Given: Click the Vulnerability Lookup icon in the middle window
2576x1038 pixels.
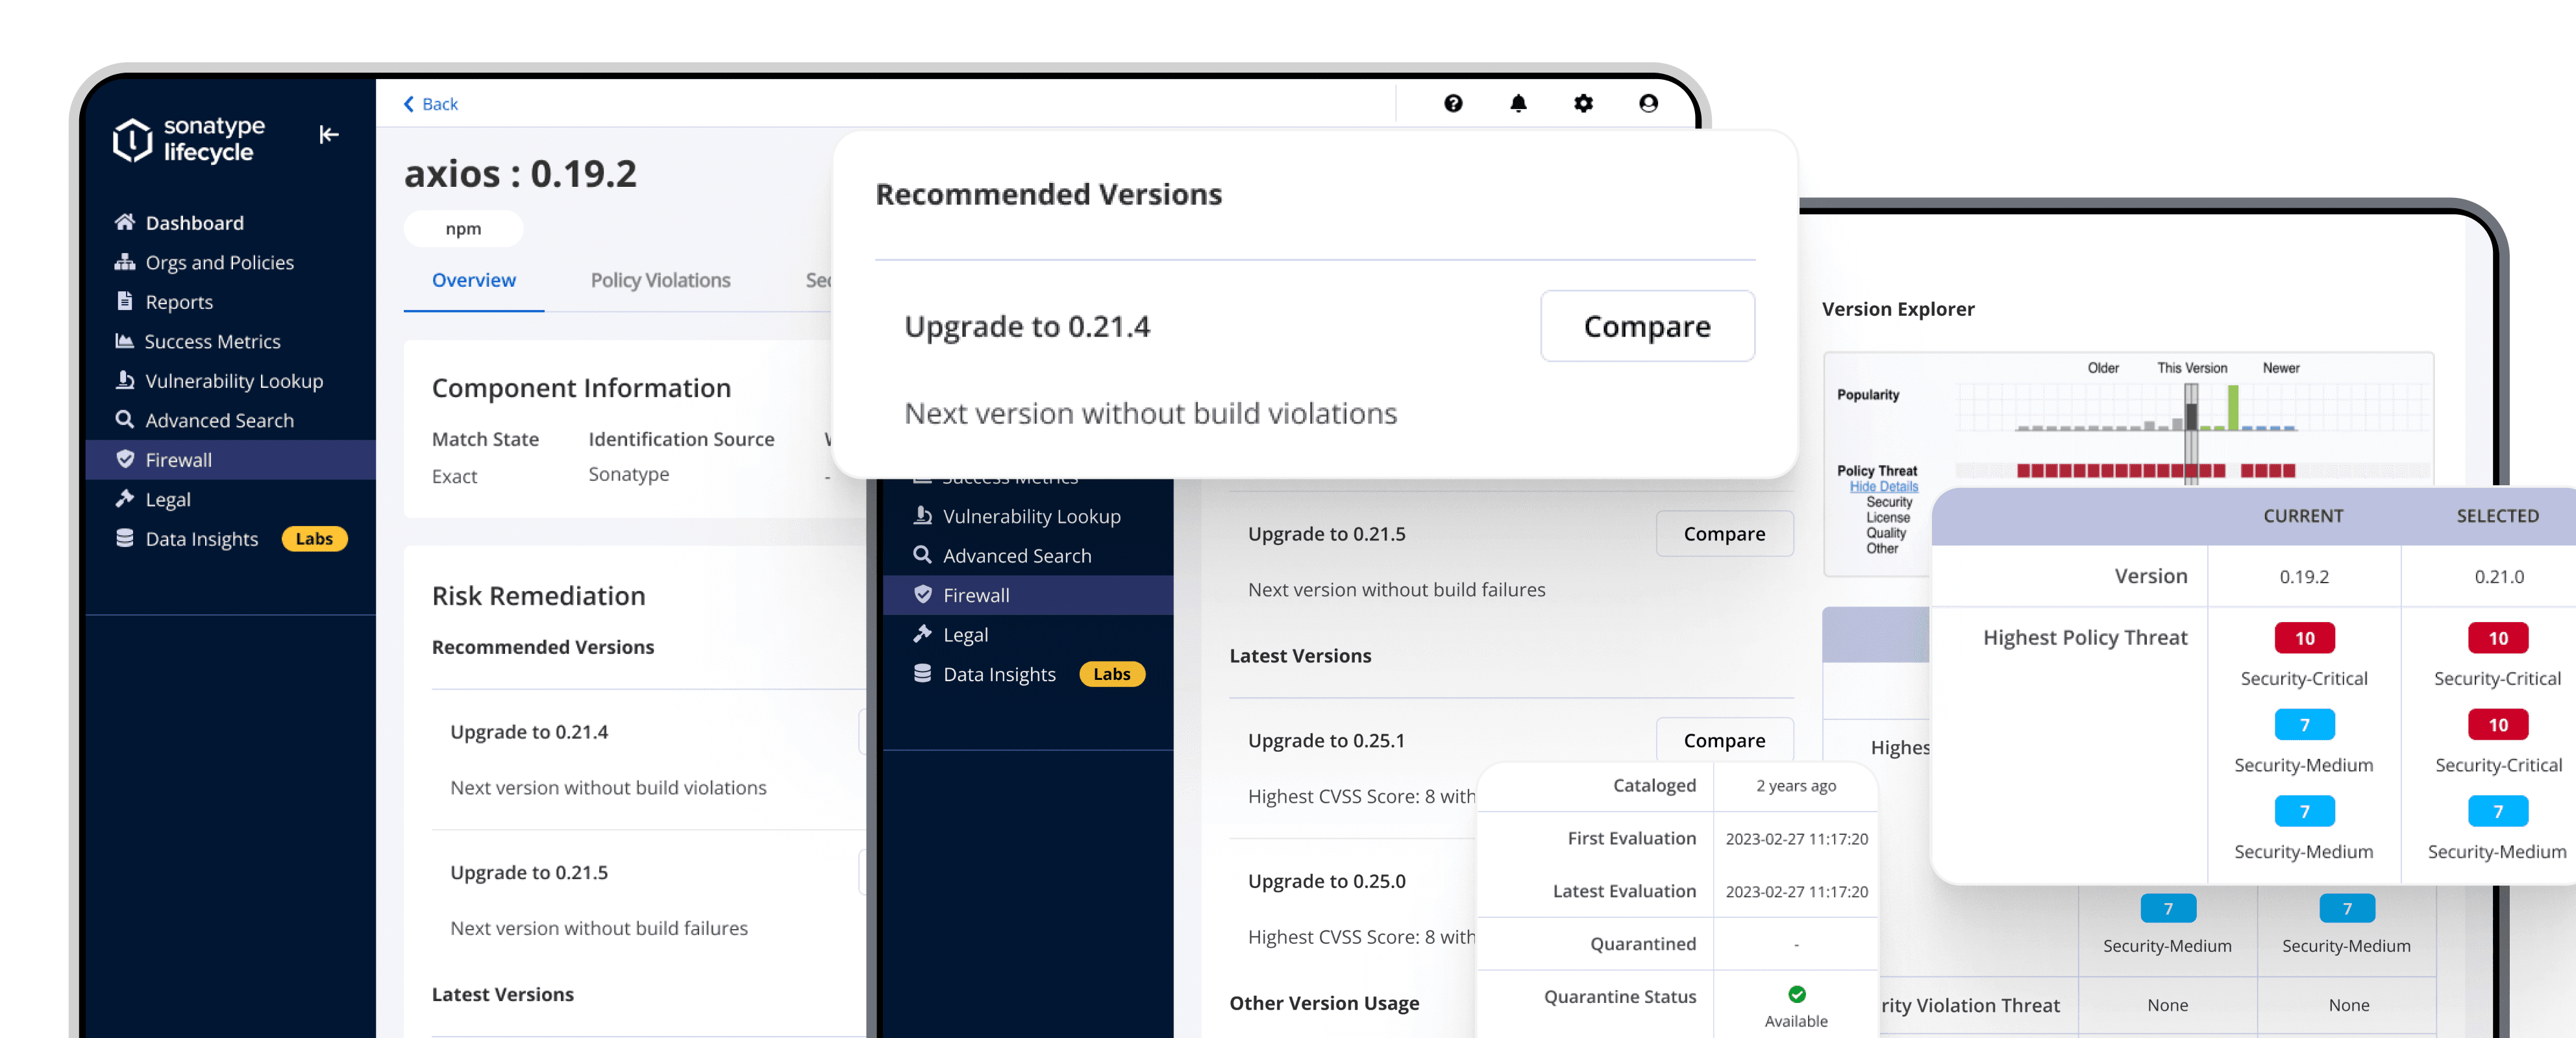Looking at the screenshot, I should 922,516.
